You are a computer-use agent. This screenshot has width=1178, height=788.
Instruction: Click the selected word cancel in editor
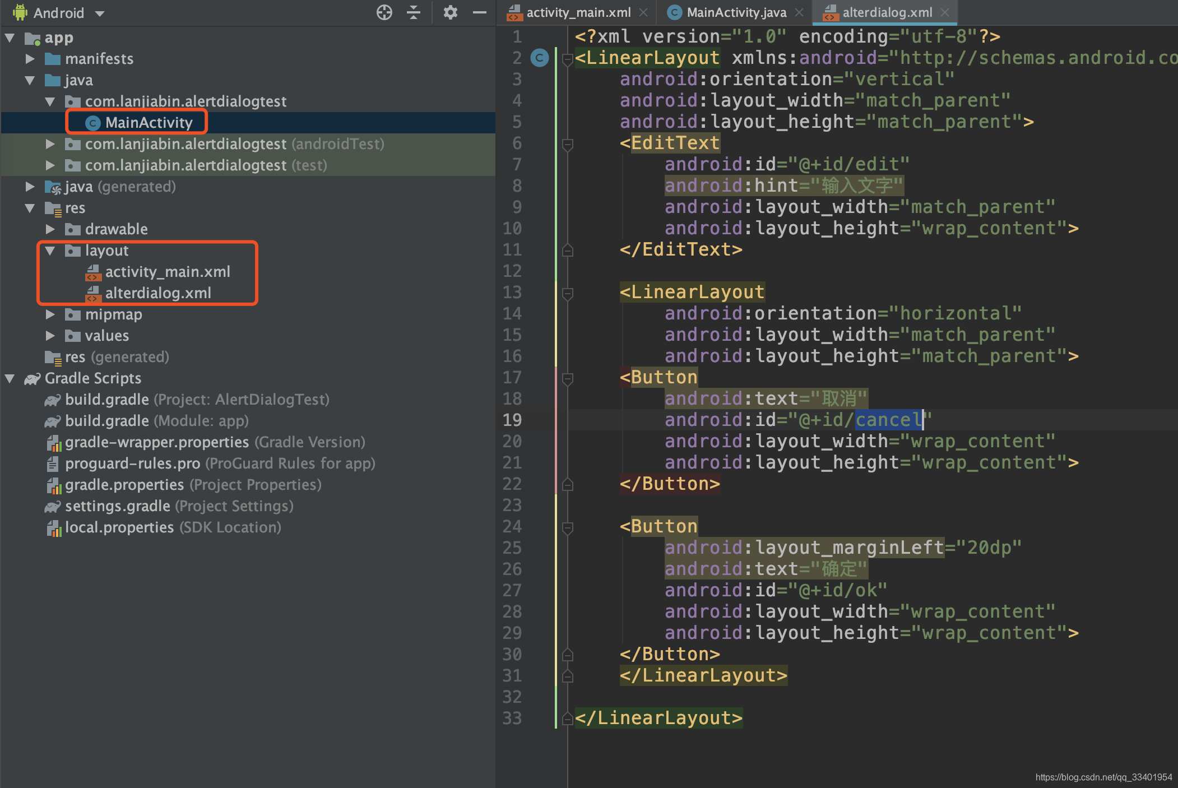point(888,420)
